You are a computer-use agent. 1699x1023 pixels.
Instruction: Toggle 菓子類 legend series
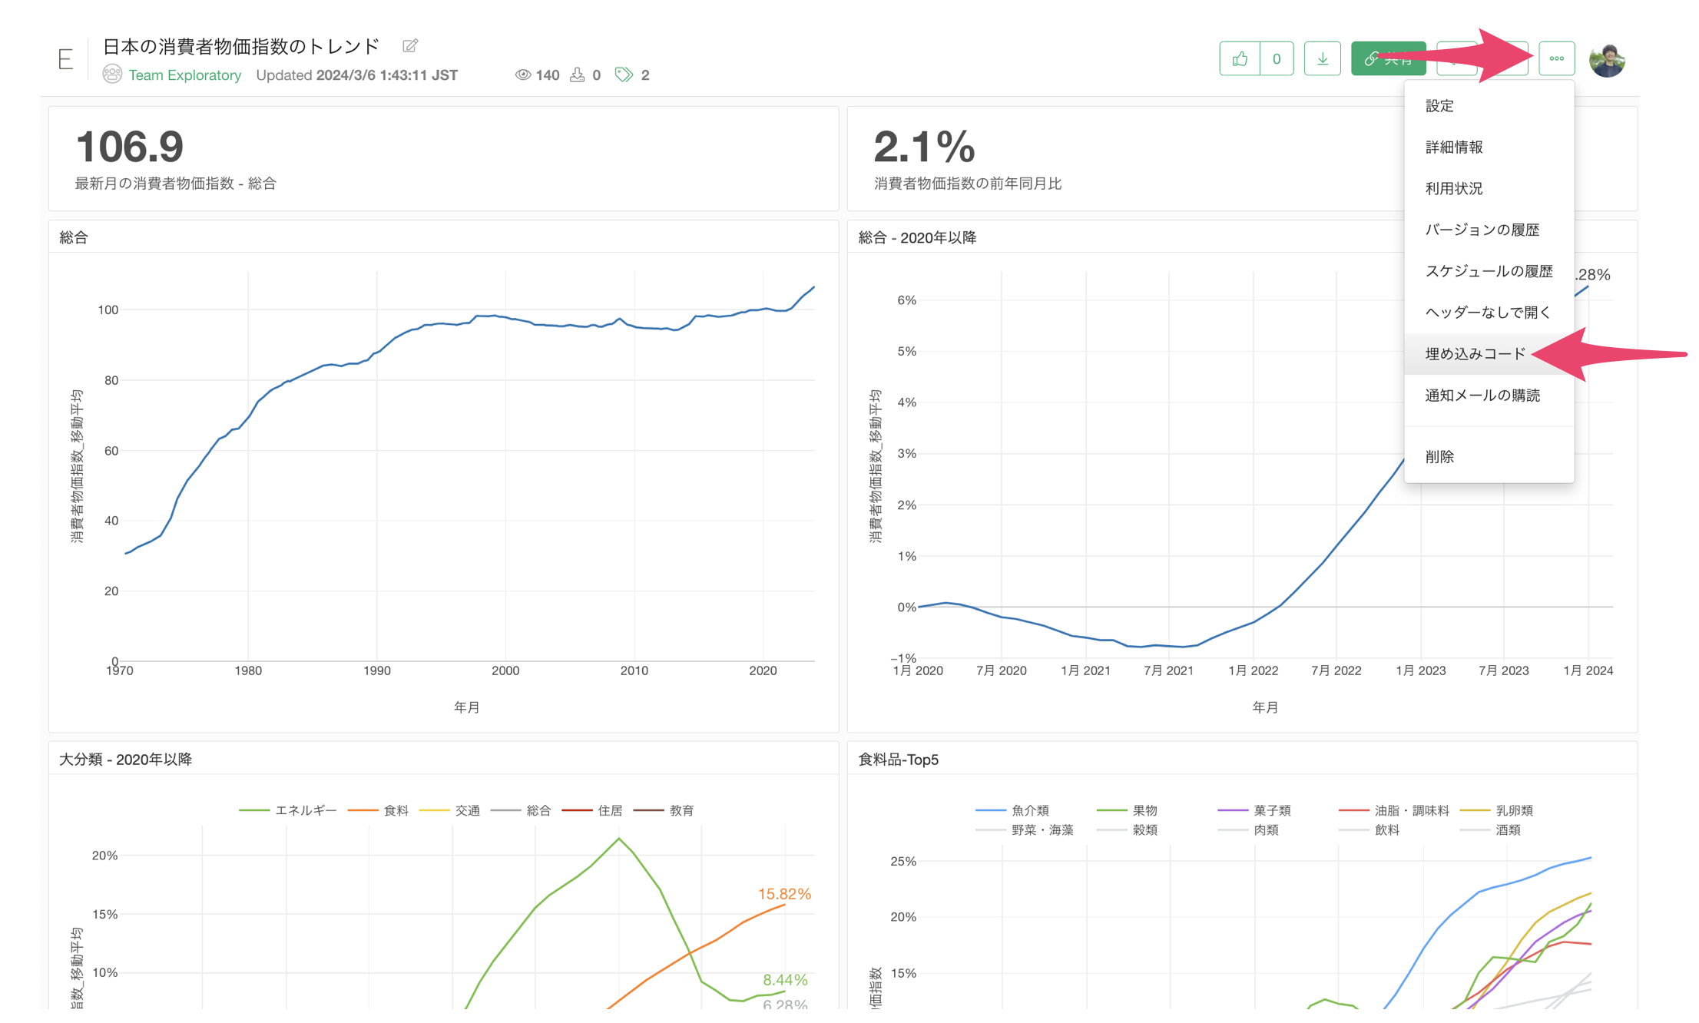coord(1254,810)
